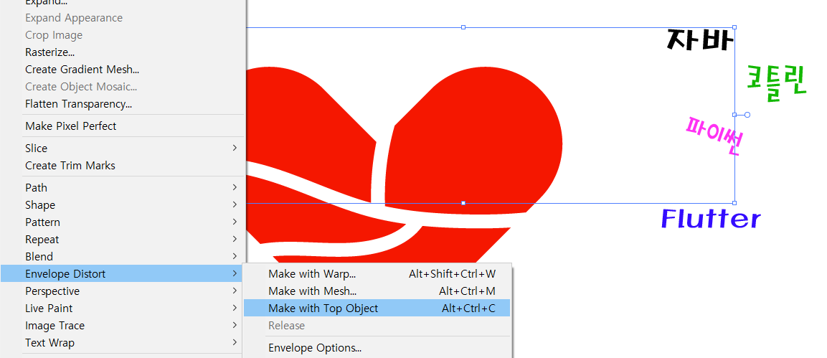This screenshot has height=358, width=827.
Task: Open the Envelope Distort submenu
Action: tap(122, 273)
